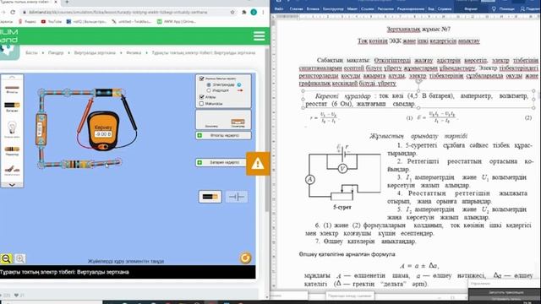Click the battery in the circuit
This screenshot has height=304, width=541.
(x=108, y=92)
